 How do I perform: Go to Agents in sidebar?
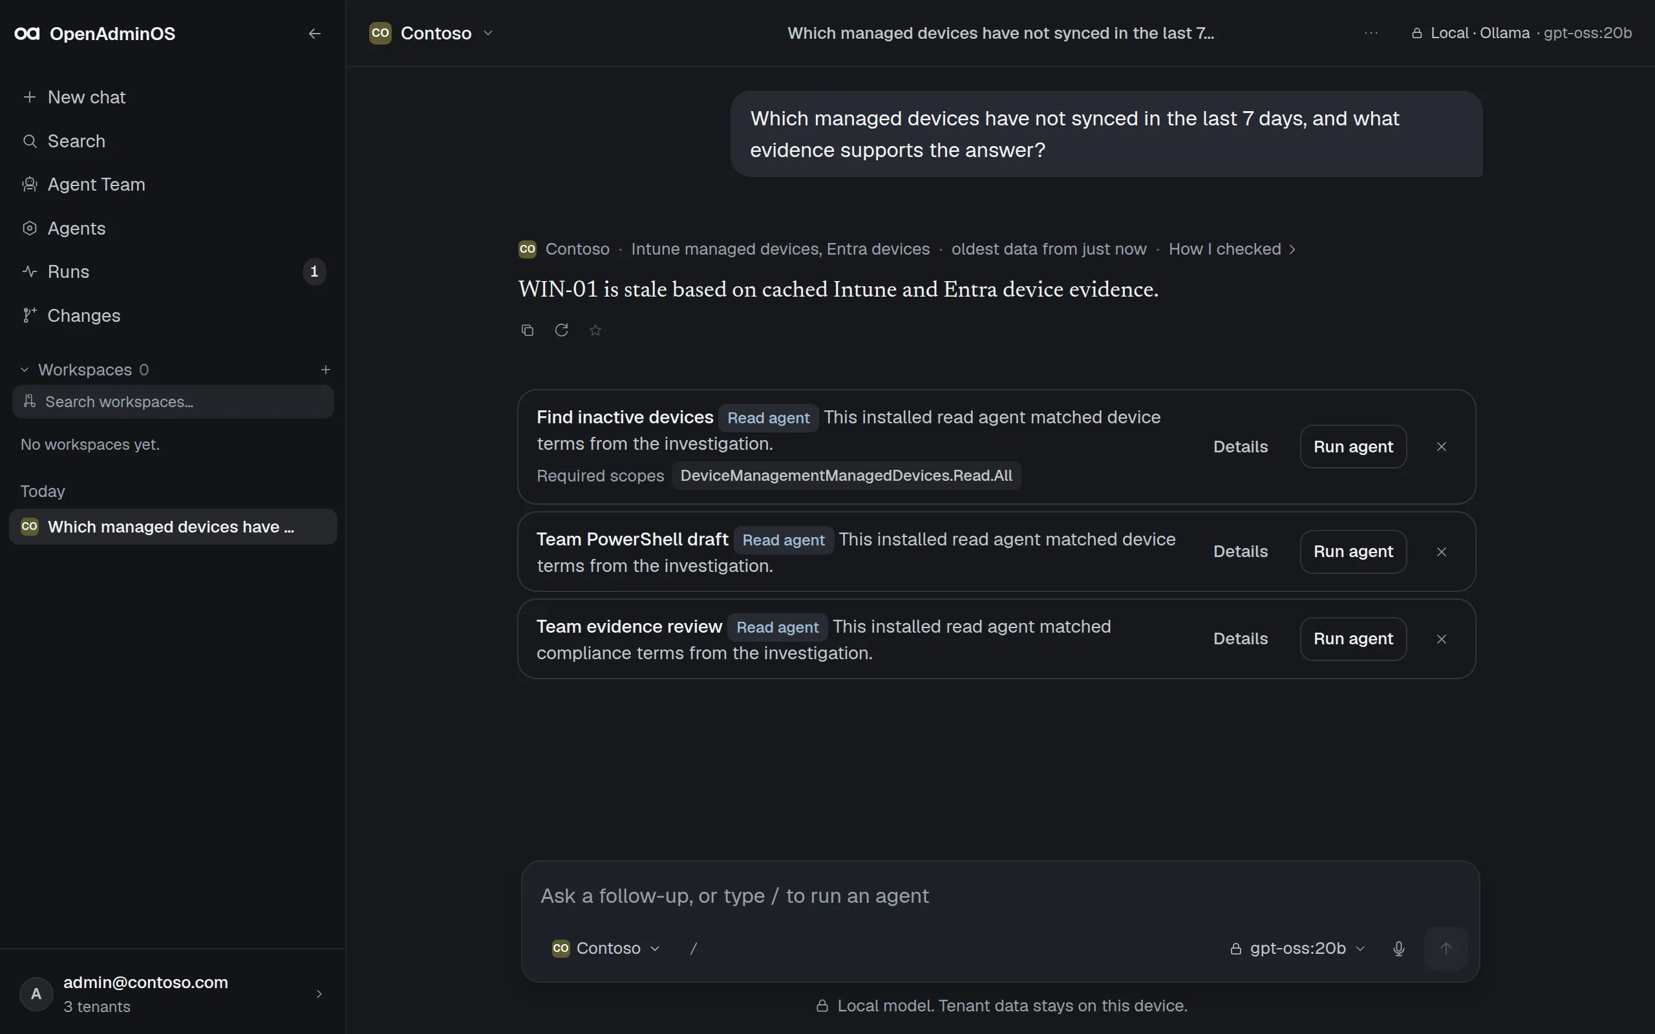[x=173, y=228]
